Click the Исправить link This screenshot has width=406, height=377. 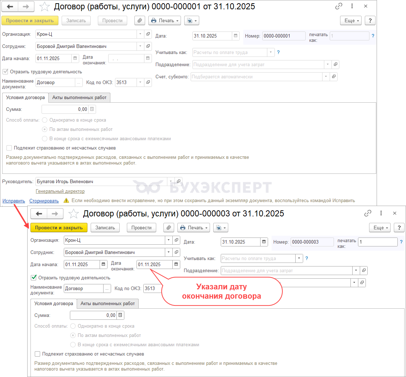click(x=14, y=201)
